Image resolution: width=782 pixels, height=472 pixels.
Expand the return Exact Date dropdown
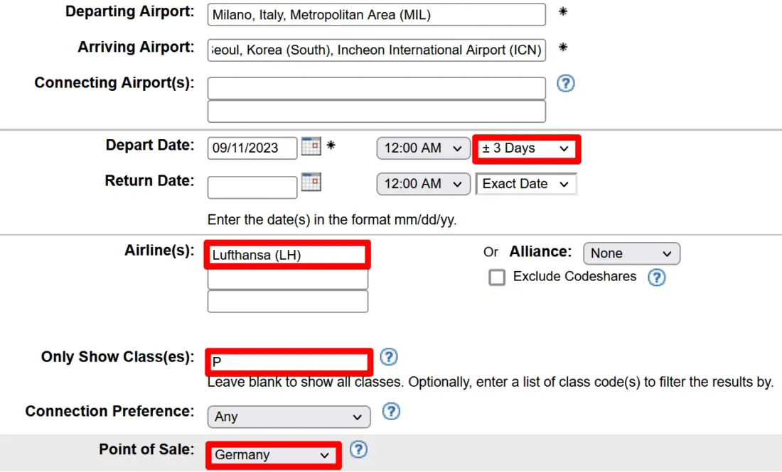click(x=525, y=184)
